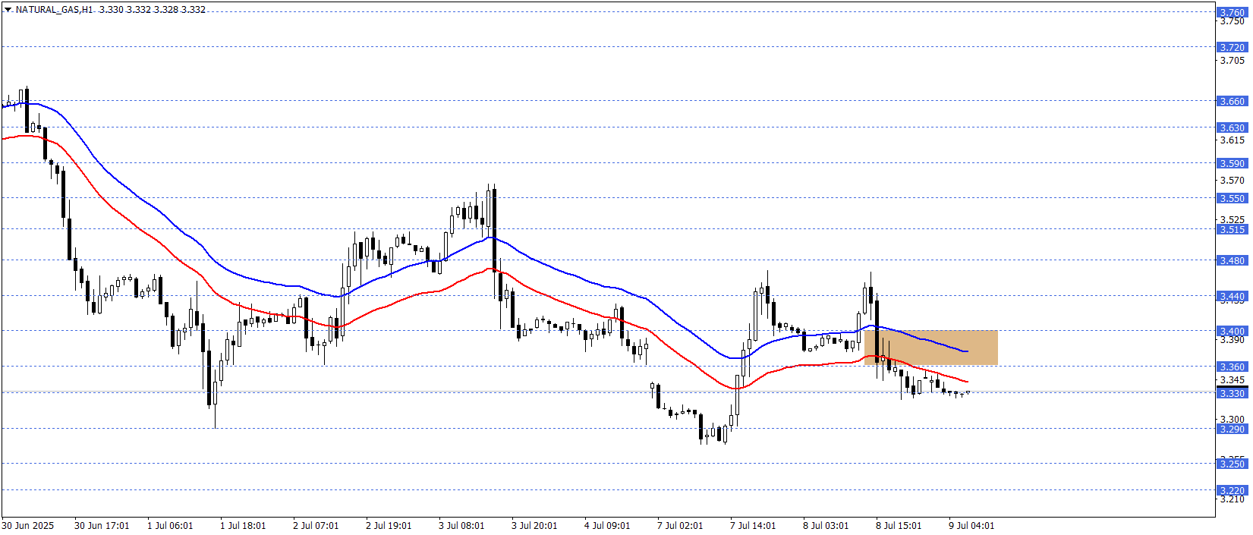This screenshot has width=1253, height=535.
Task: Click the 3.570 price scale value
Action: (x=1233, y=180)
